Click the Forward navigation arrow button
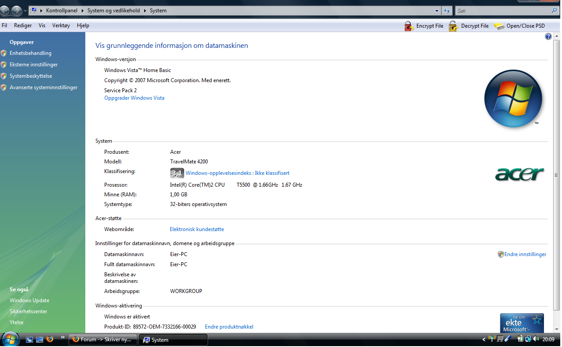The height and width of the screenshot is (347, 562). [x=16, y=11]
